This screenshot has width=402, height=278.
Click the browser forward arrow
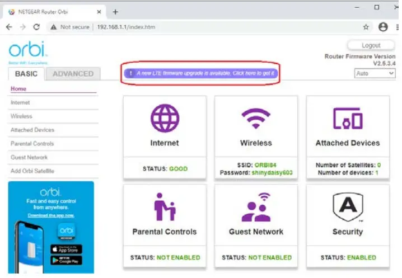23,27
